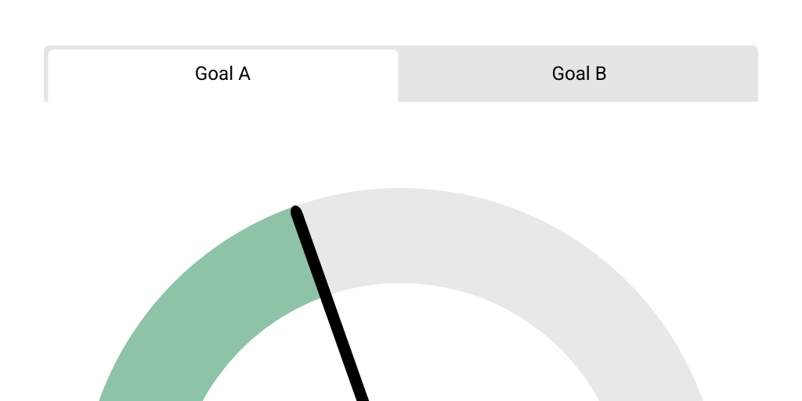The width and height of the screenshot is (802, 401).
Task: Select the Goal A tab
Action: coord(222,74)
